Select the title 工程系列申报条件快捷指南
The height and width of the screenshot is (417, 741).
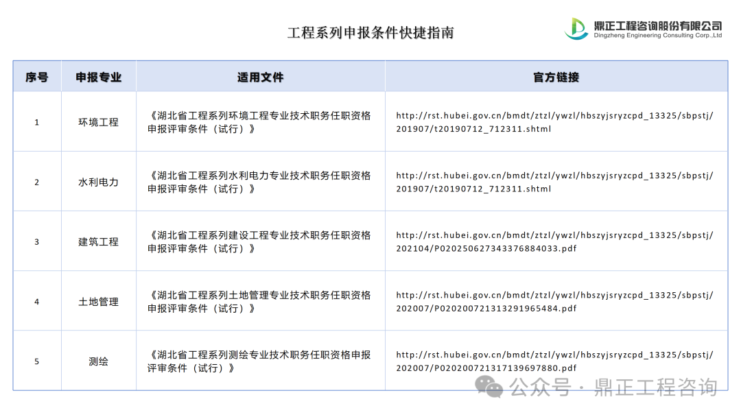[370, 33]
